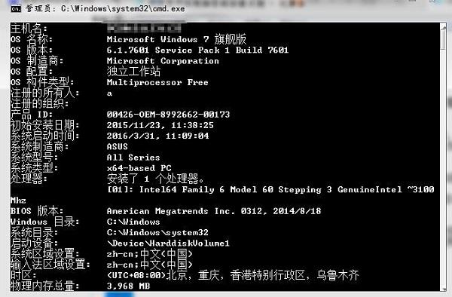Image resolution: width=452 pixels, height=297 pixels.
Task: Click the label '系统类型:'
Action: pos(34,168)
